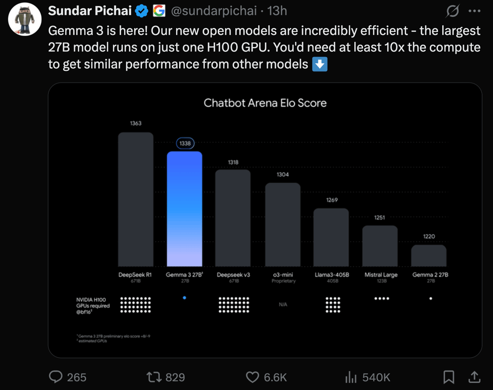Open the three-dot more options menu

(x=475, y=11)
